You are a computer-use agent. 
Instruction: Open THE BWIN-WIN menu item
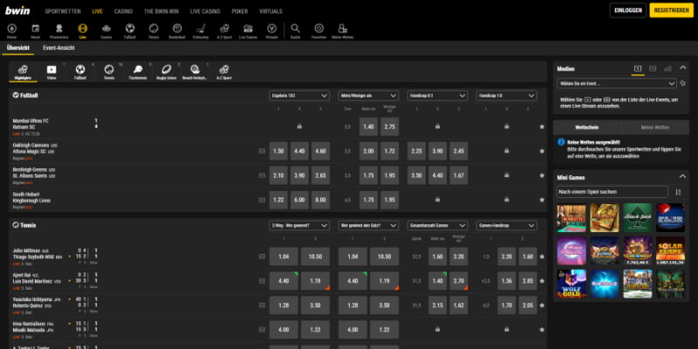click(x=161, y=11)
